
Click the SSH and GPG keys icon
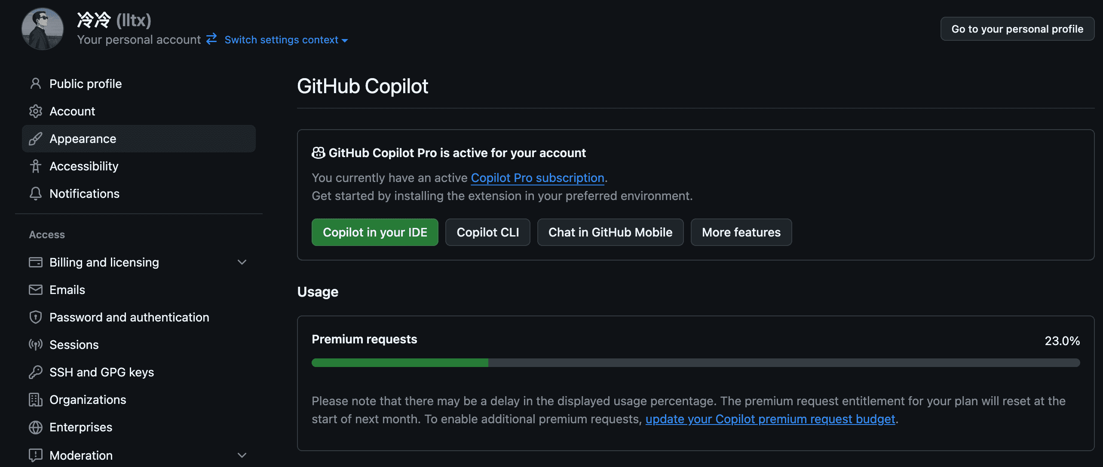pyautogui.click(x=36, y=372)
